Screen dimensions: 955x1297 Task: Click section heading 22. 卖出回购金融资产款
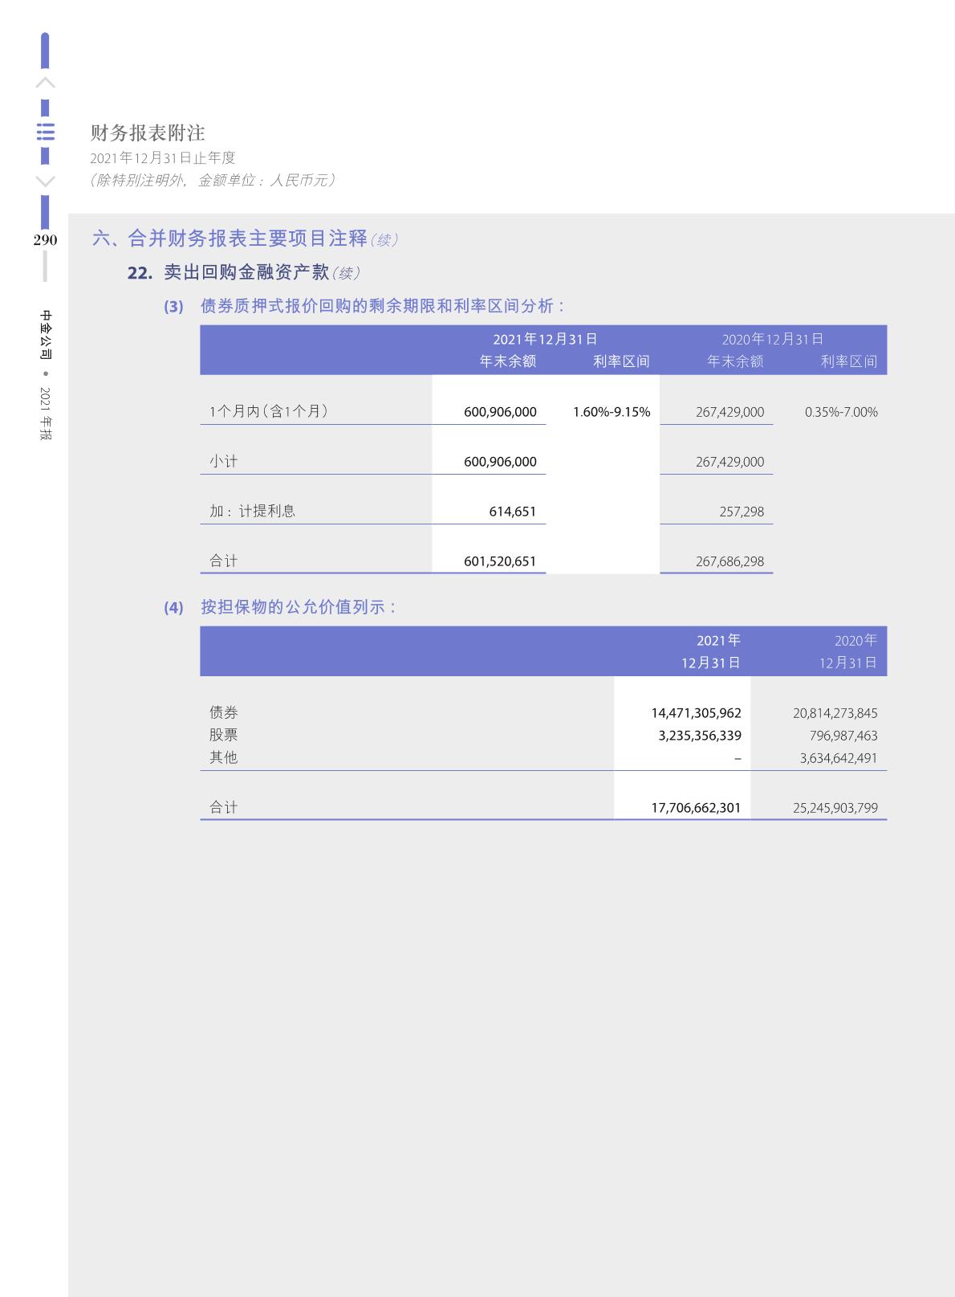click(x=229, y=273)
